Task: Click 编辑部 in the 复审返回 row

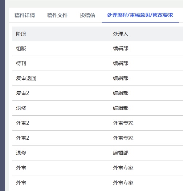Action: click(x=121, y=78)
